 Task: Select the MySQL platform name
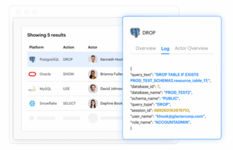[45, 89]
